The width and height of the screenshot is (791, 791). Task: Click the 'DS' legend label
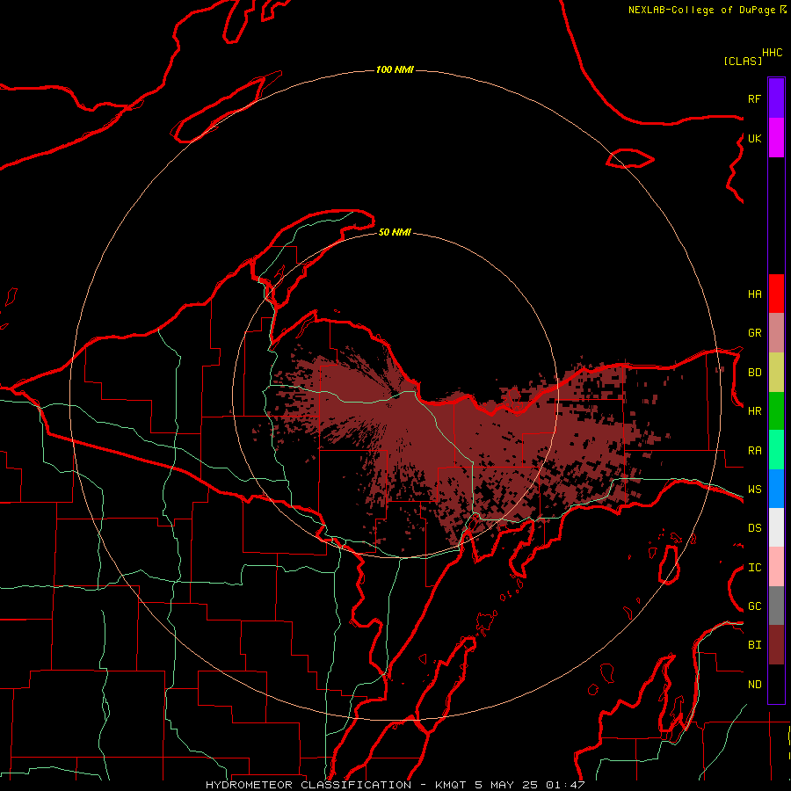click(755, 527)
